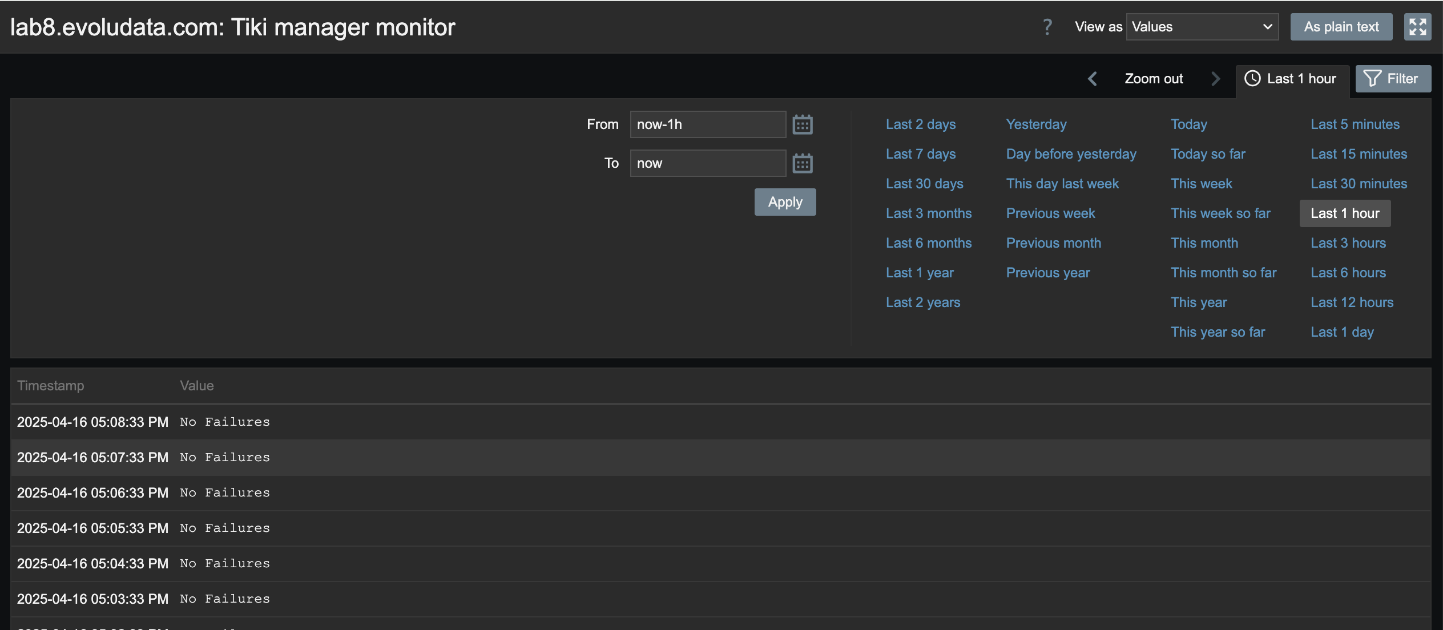
Task: Pick Today so far range
Action: (1208, 154)
